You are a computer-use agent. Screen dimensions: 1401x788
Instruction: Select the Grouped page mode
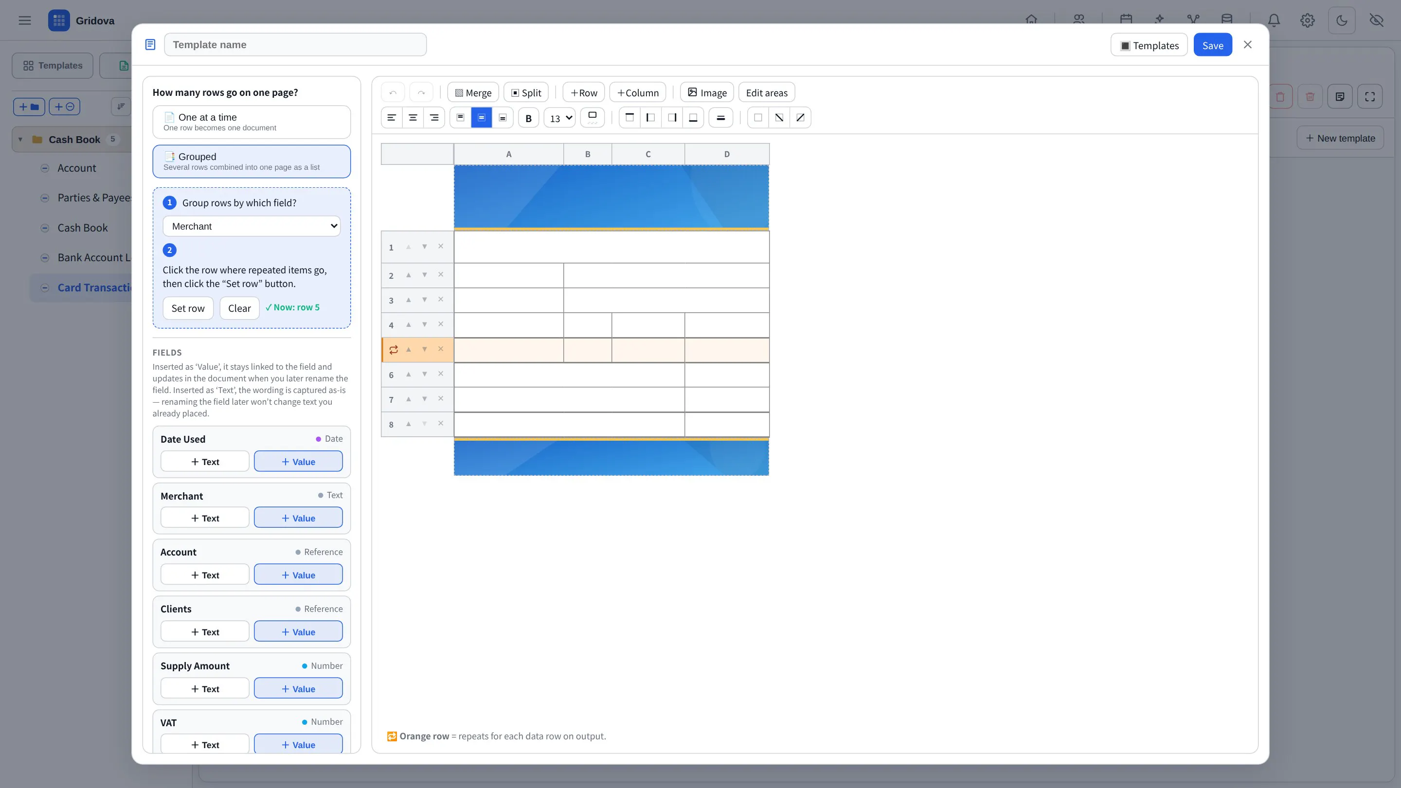coord(251,161)
